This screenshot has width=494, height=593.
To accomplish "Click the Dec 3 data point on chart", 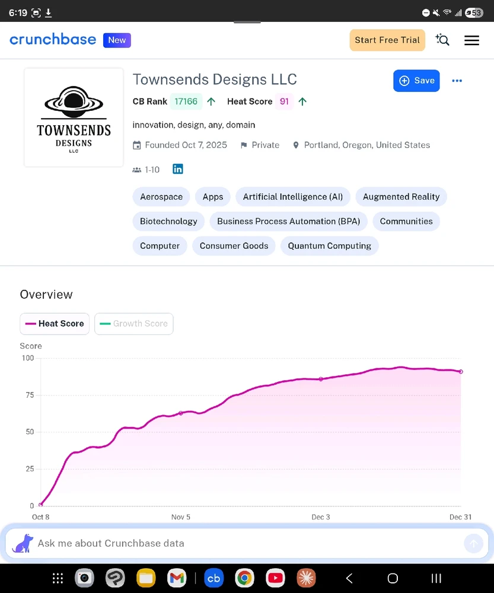I will [x=321, y=379].
